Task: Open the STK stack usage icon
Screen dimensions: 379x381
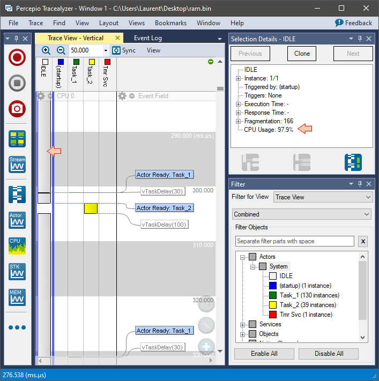Action: coord(17,272)
